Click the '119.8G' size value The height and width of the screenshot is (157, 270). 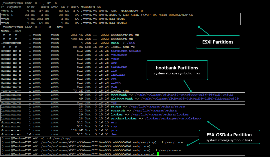pos(29,11)
